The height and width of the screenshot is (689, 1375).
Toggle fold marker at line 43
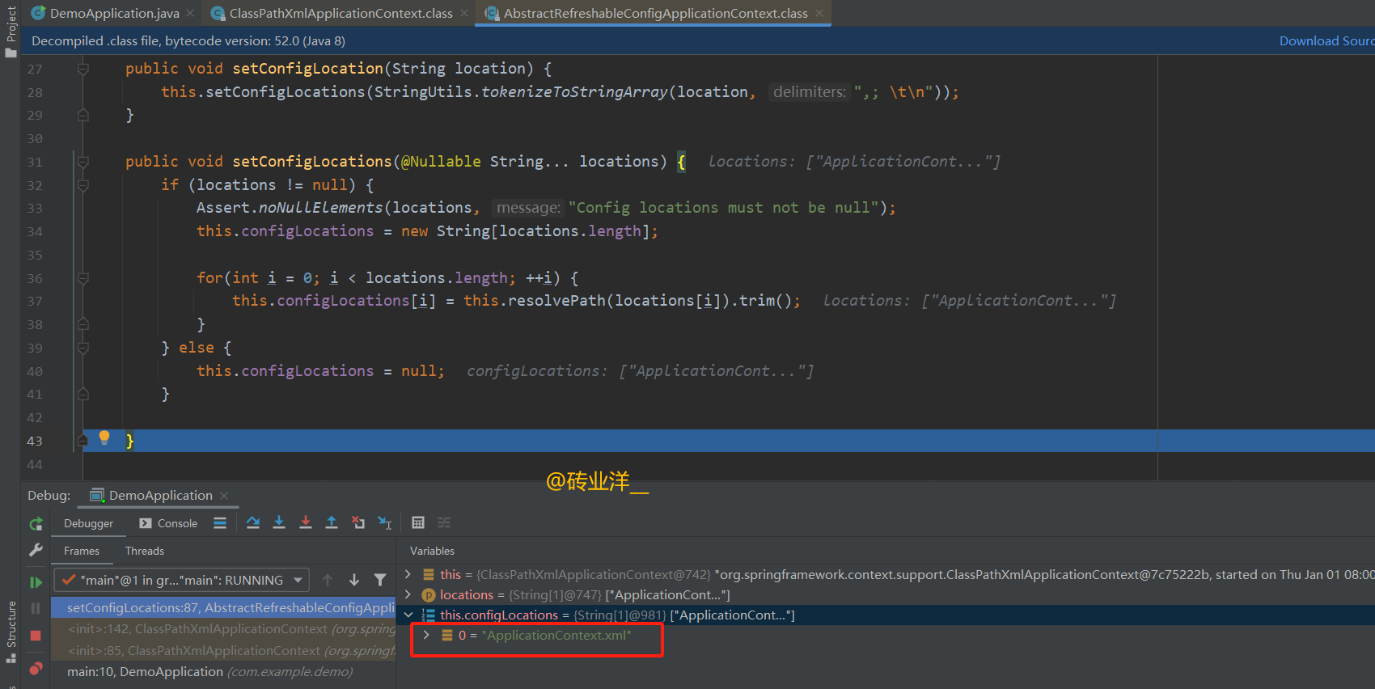point(82,441)
